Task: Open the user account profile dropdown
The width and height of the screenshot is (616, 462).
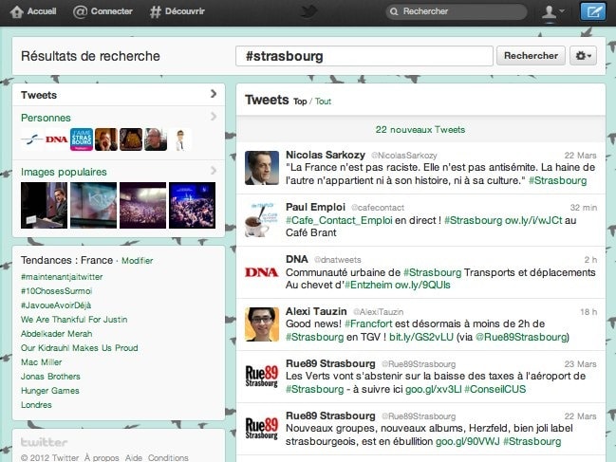Action: (551, 11)
